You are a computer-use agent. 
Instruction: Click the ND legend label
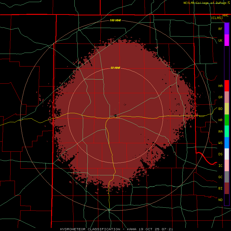pyautogui.click(x=220, y=200)
